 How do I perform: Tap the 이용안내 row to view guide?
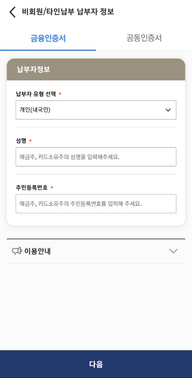click(96, 251)
